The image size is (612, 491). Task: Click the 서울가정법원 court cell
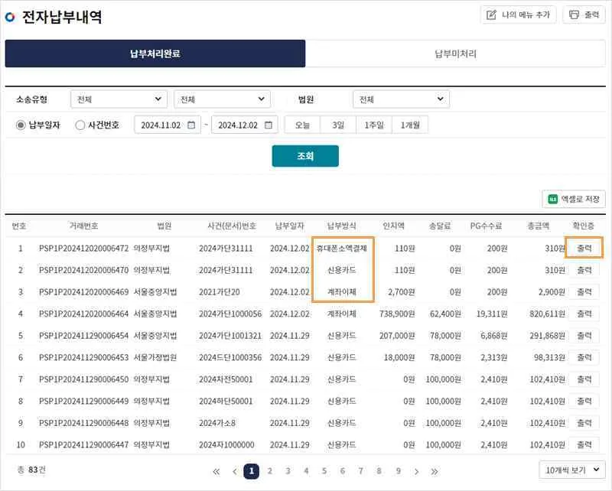click(x=155, y=357)
